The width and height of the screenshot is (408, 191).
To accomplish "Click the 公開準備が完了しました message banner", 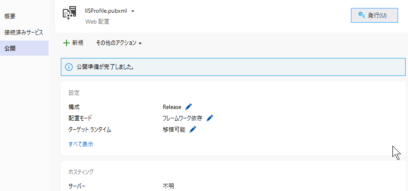I will (233, 67).
